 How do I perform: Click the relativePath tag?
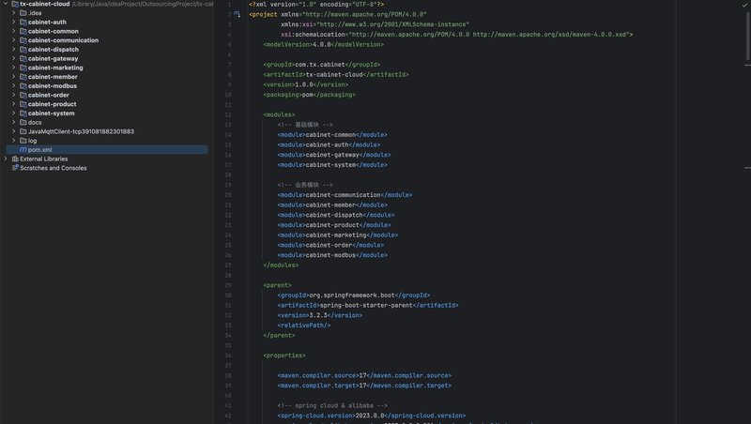point(303,326)
